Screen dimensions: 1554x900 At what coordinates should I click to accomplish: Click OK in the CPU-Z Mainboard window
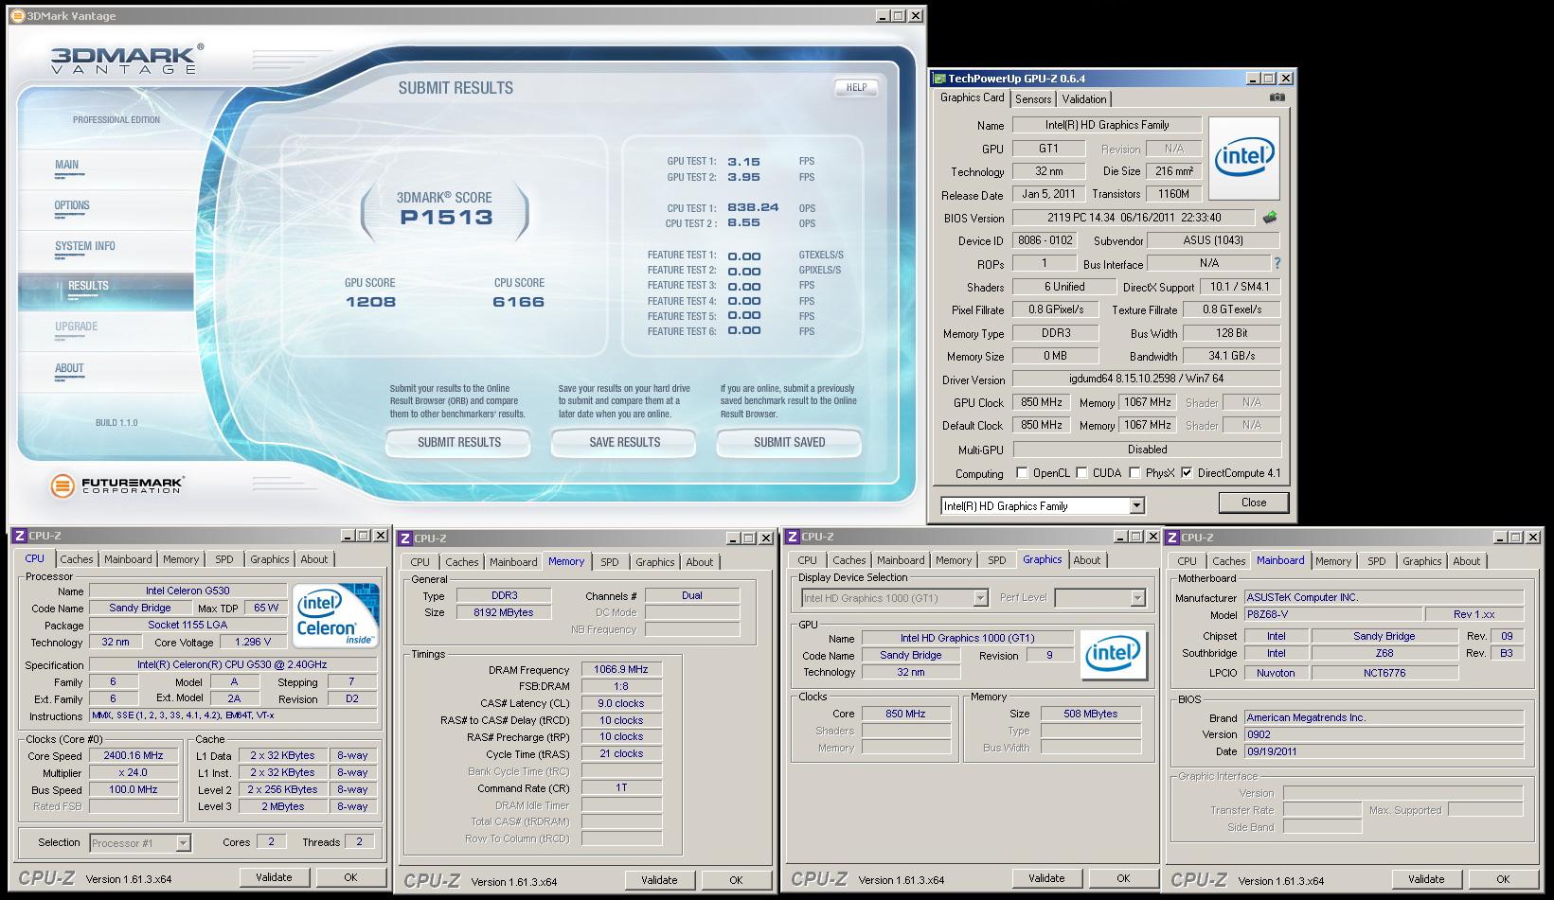[1503, 879]
